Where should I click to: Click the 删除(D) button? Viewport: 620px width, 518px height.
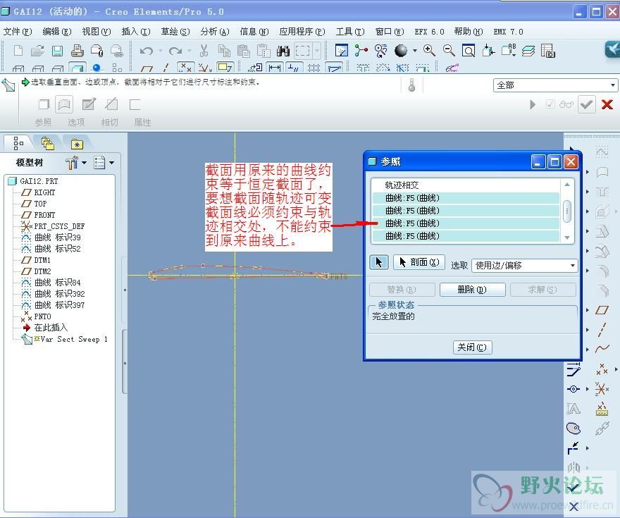(472, 290)
